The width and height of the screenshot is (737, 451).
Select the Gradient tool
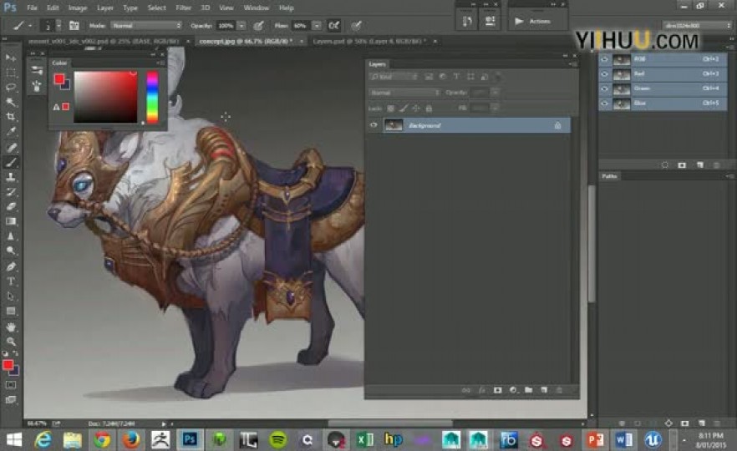(10, 221)
